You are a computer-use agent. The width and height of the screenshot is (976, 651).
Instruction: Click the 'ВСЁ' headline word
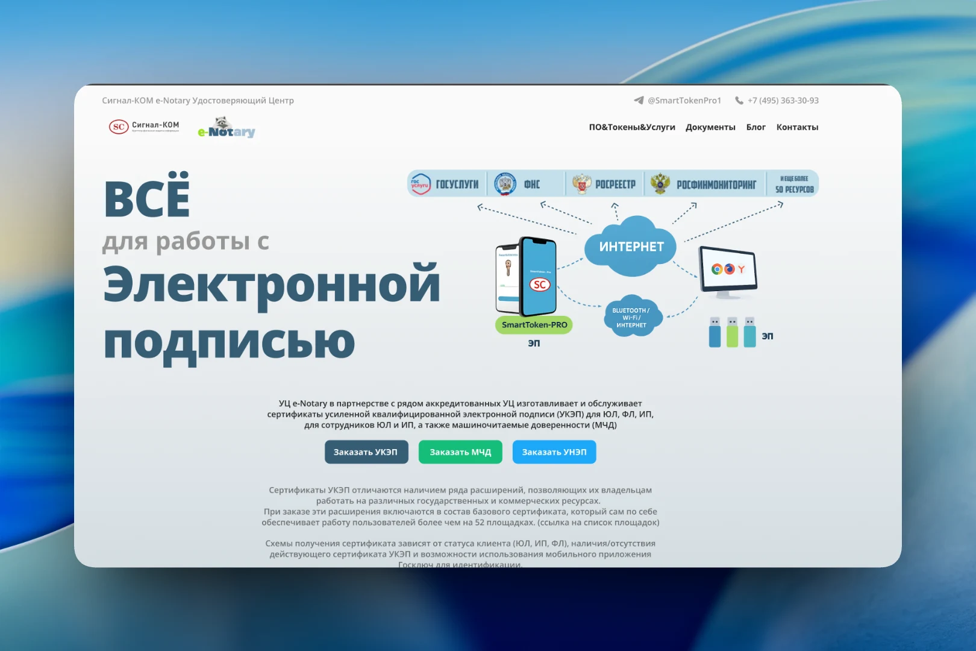click(x=147, y=194)
